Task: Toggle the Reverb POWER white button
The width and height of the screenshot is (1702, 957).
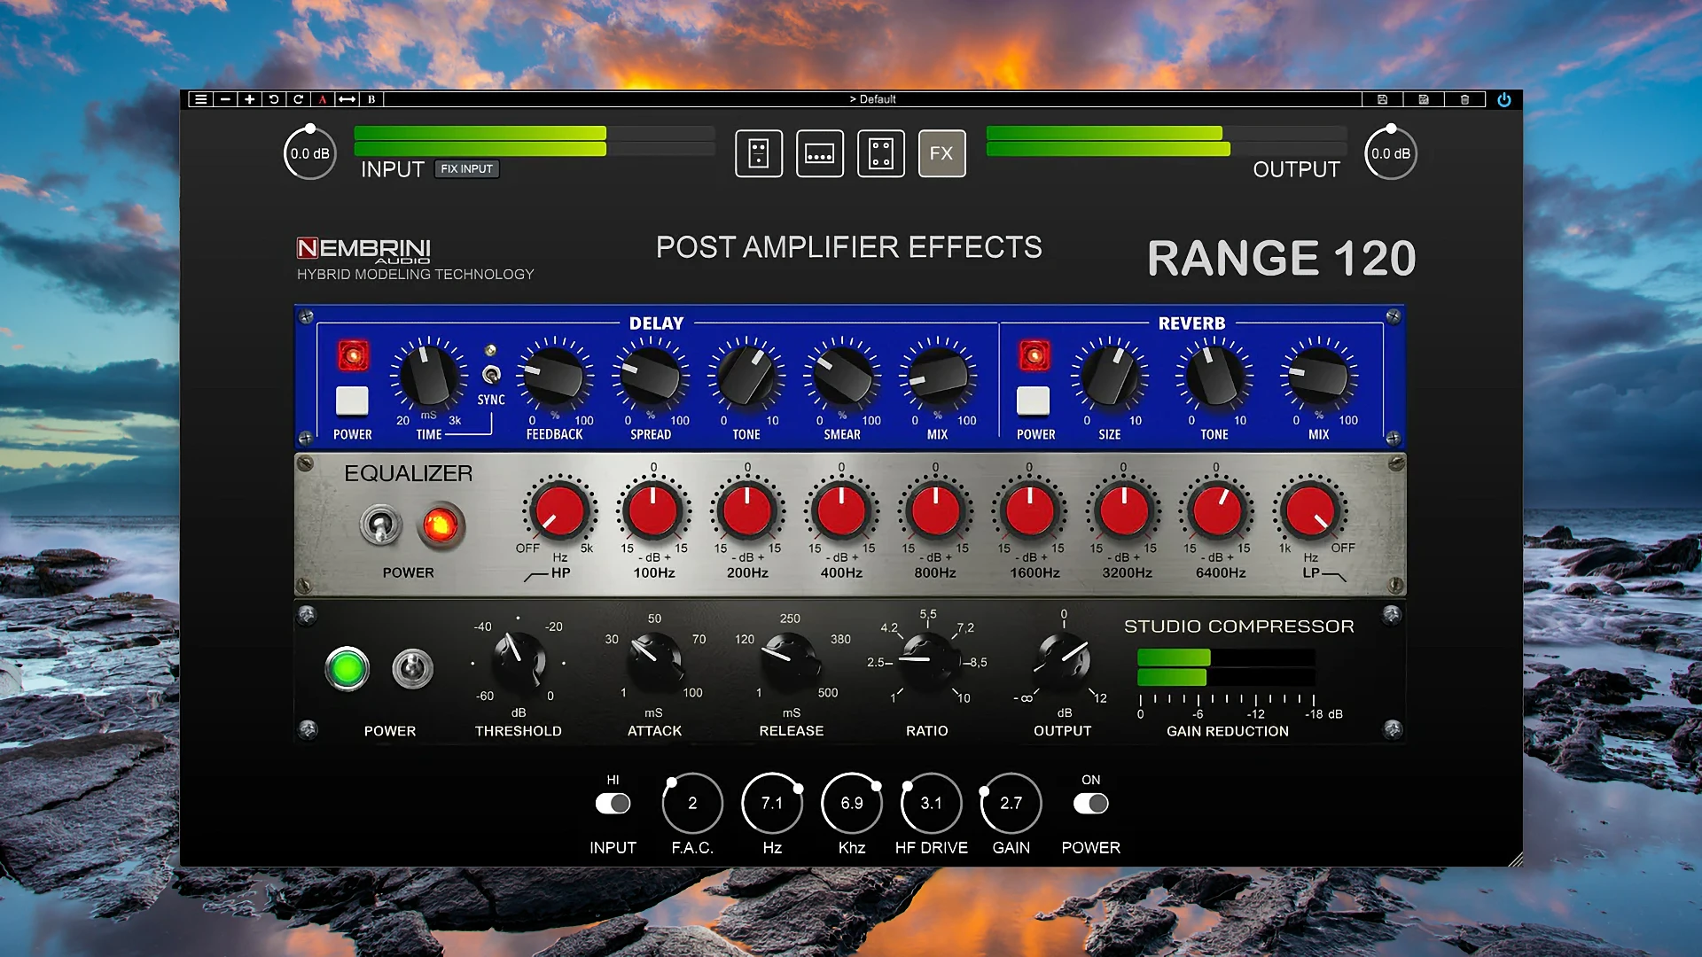Action: pos(1034,401)
